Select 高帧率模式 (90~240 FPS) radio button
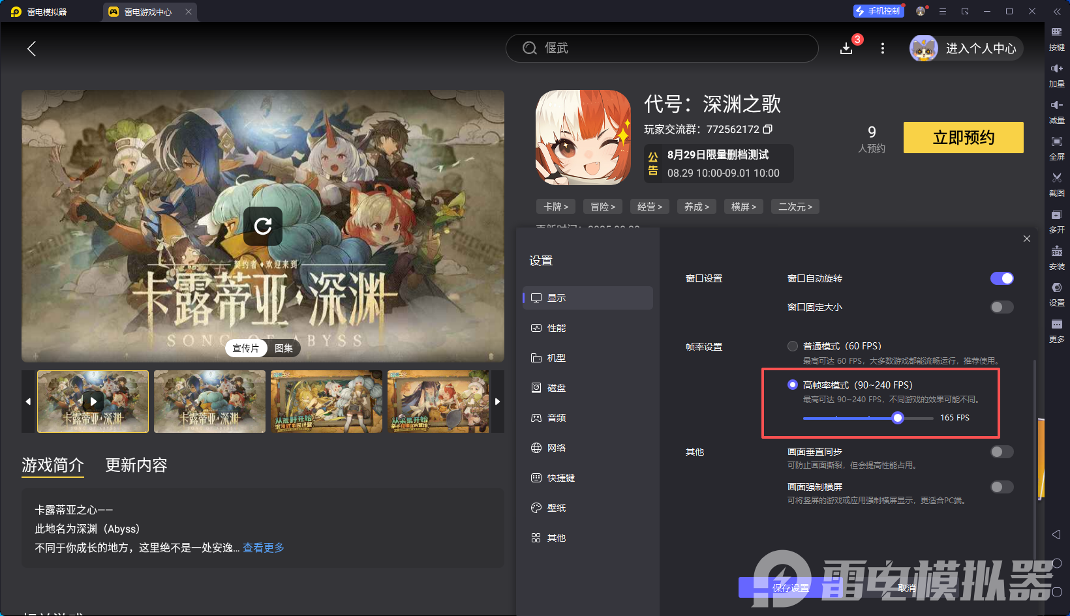1070x616 pixels. point(793,385)
